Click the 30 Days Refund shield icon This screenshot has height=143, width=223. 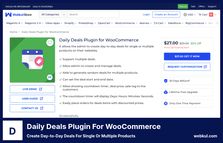pos(166,81)
